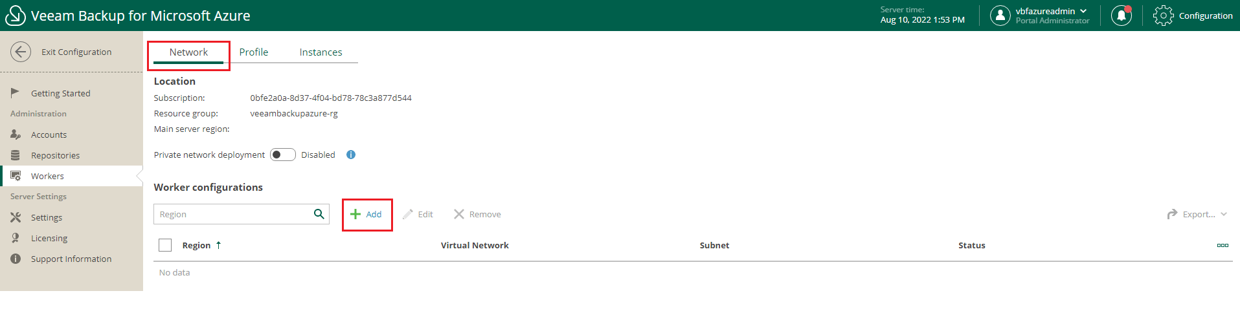Open the column chooser icon

1223,246
